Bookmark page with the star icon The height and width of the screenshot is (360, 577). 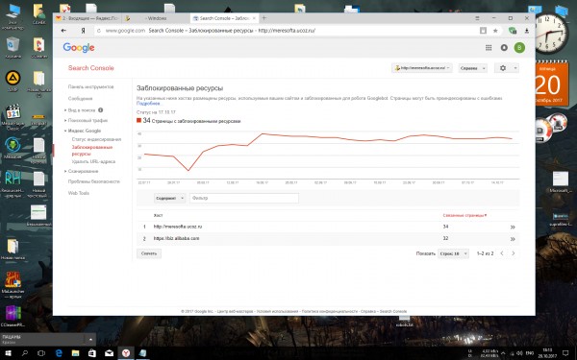[x=495, y=31]
